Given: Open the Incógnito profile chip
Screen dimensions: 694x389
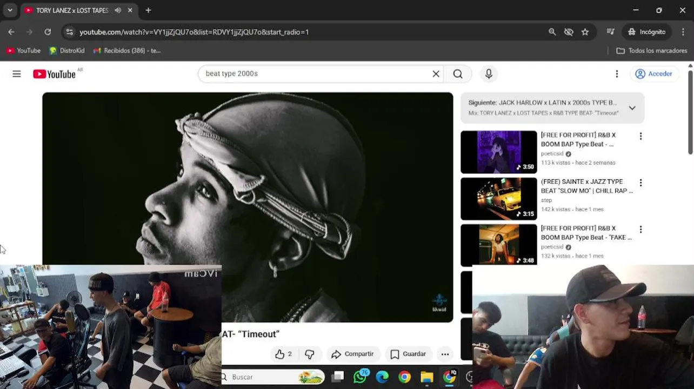Looking at the screenshot, I should 647,32.
